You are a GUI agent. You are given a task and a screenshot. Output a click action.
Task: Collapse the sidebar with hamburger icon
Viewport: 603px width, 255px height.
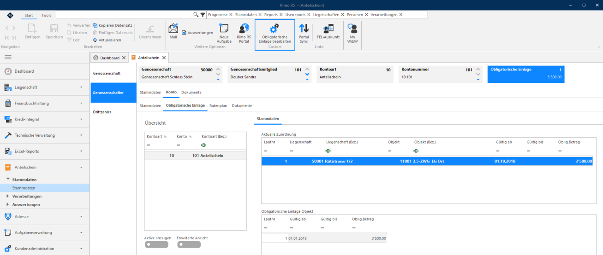click(x=8, y=57)
